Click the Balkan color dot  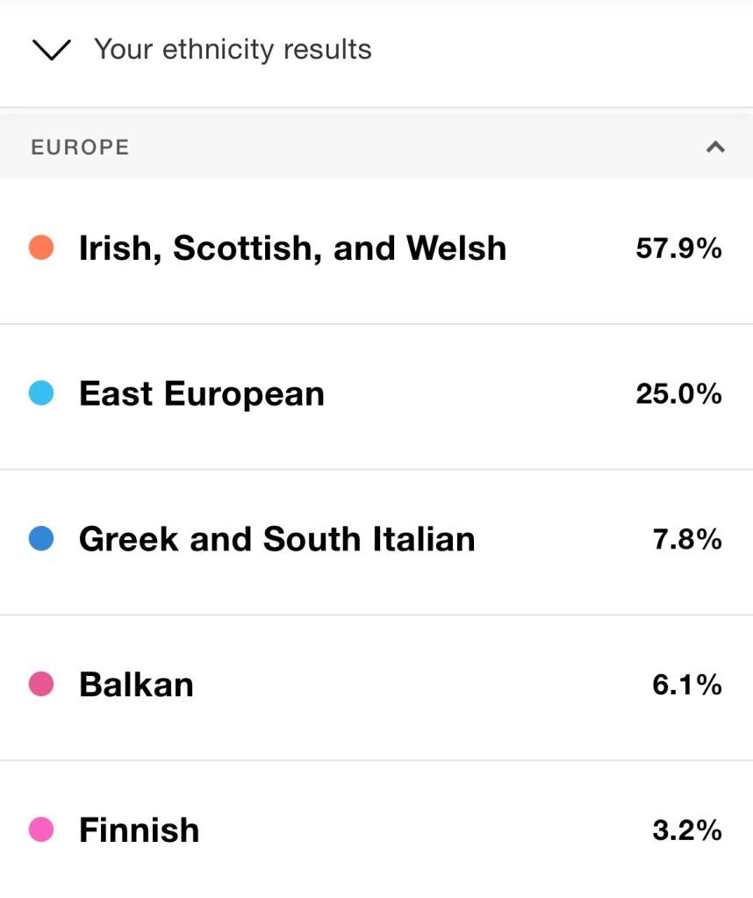pyautogui.click(x=41, y=684)
